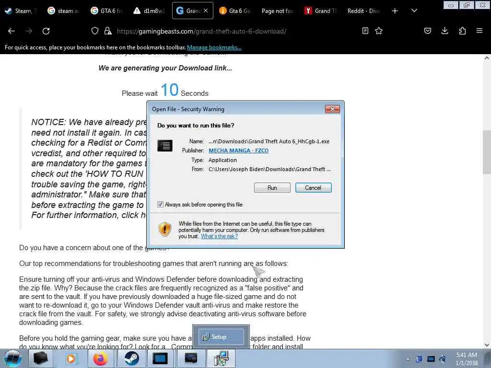Click Run in the security warning
Viewport: 491px width, 368px height.
(x=272, y=188)
